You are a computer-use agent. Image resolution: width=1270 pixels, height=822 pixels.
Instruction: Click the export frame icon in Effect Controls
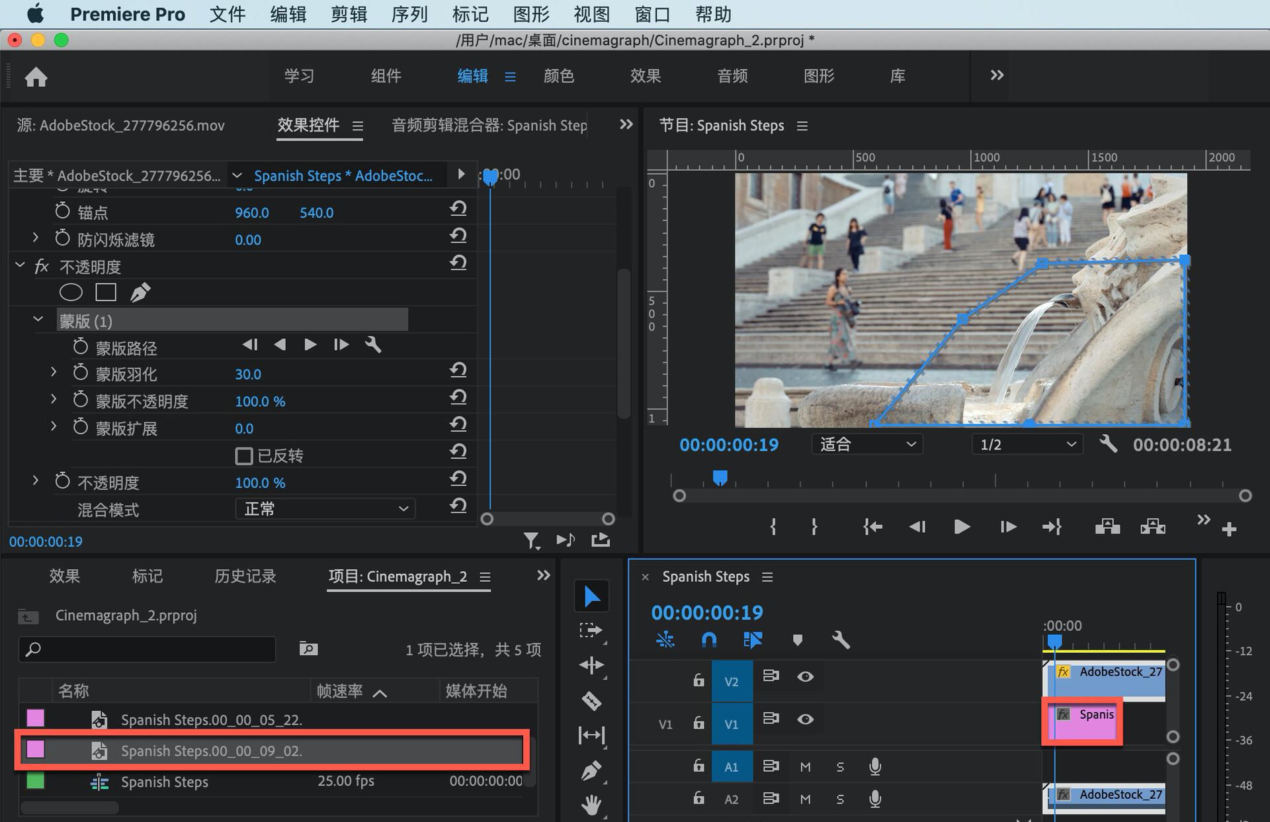pos(601,540)
